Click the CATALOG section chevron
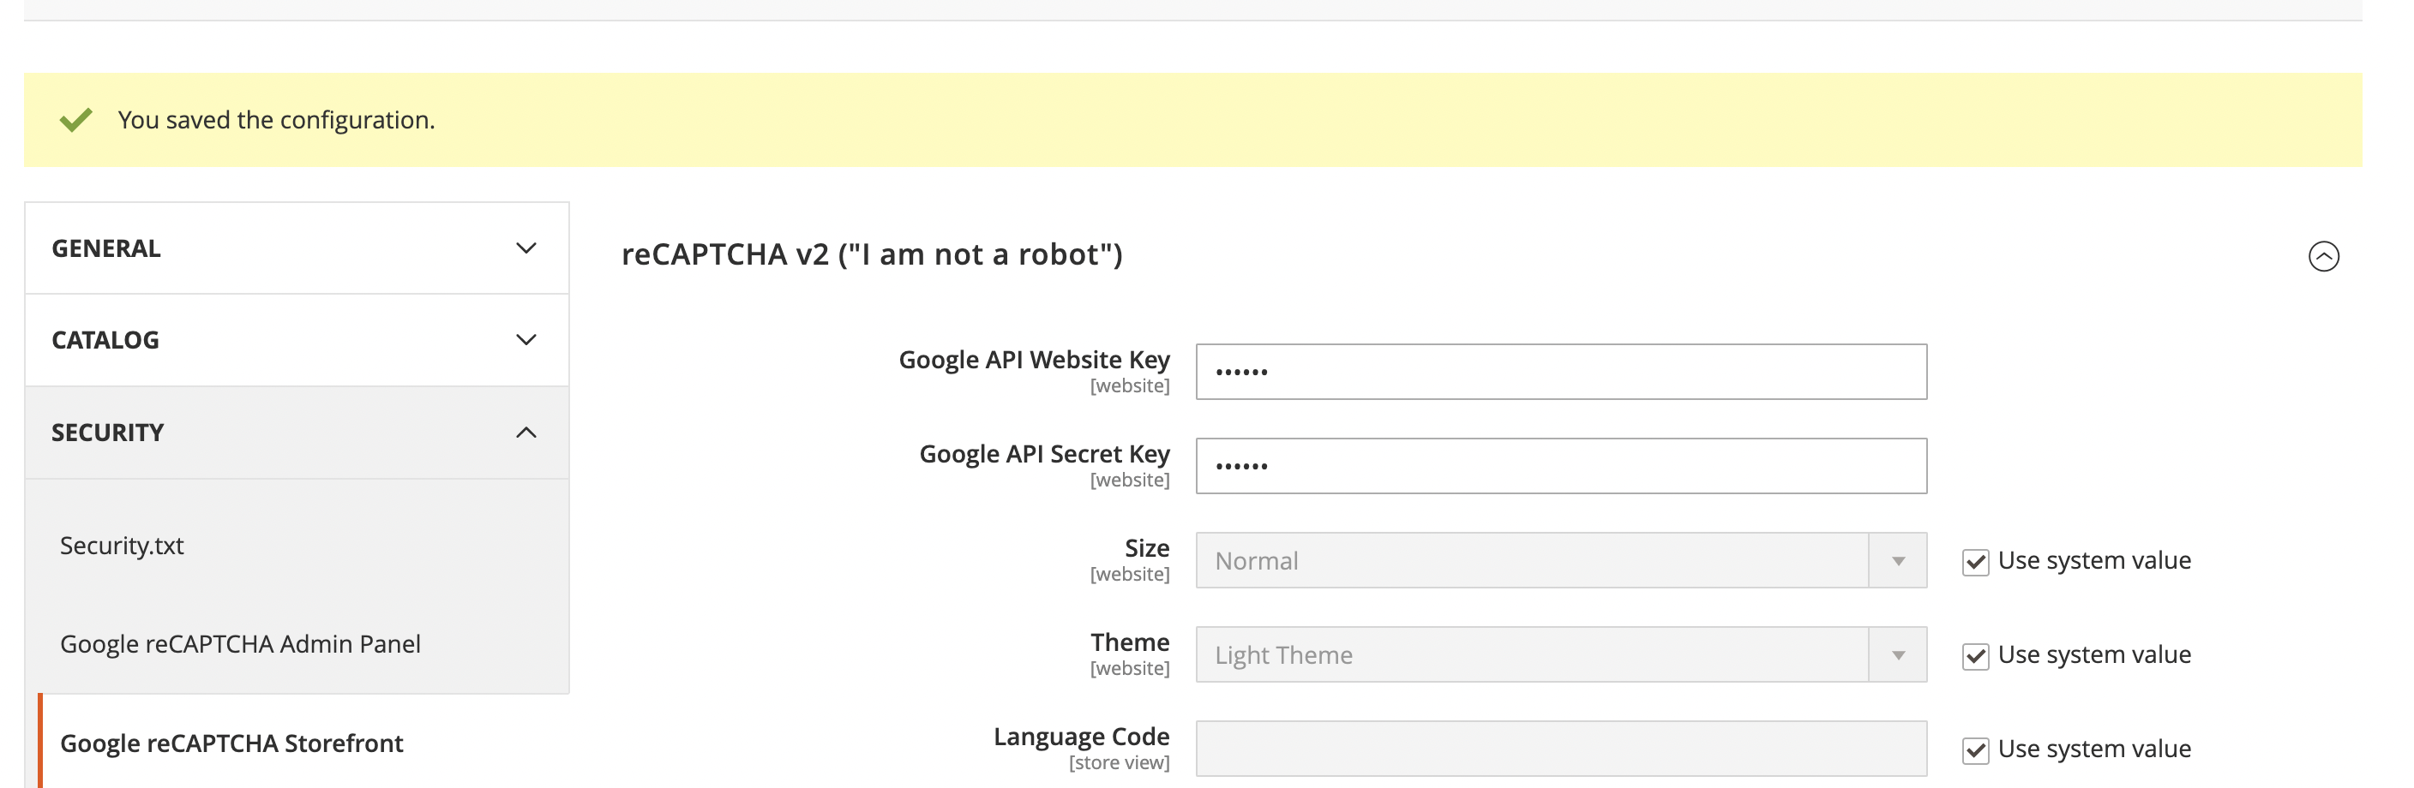 click(525, 340)
